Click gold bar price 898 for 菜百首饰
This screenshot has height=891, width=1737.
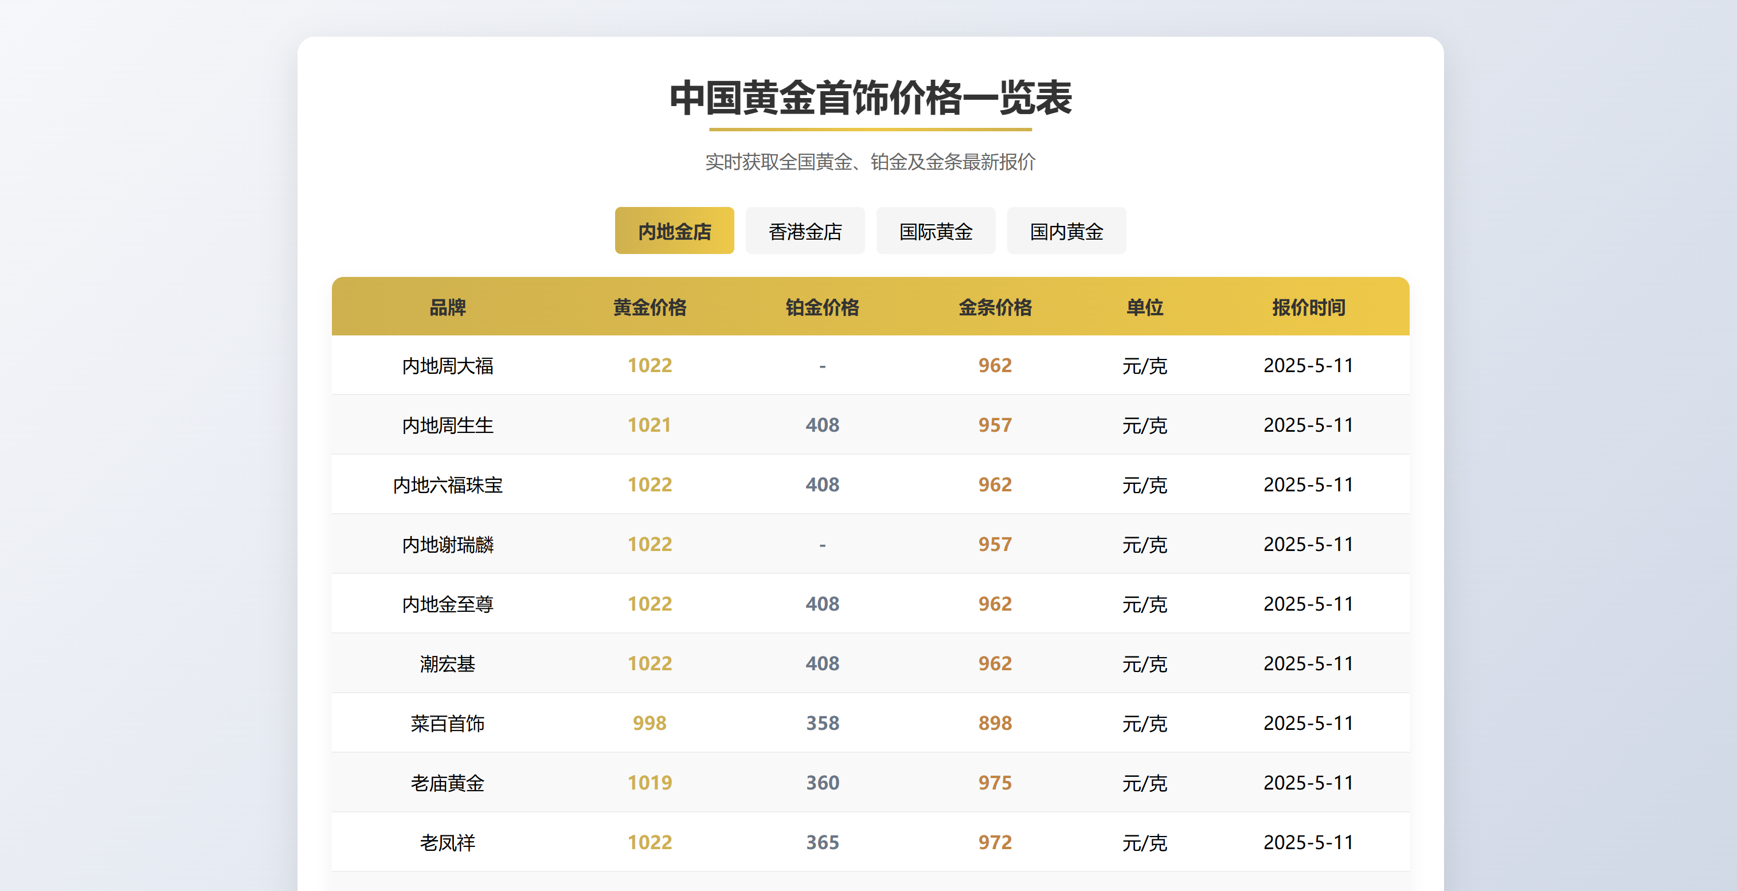coord(995,723)
